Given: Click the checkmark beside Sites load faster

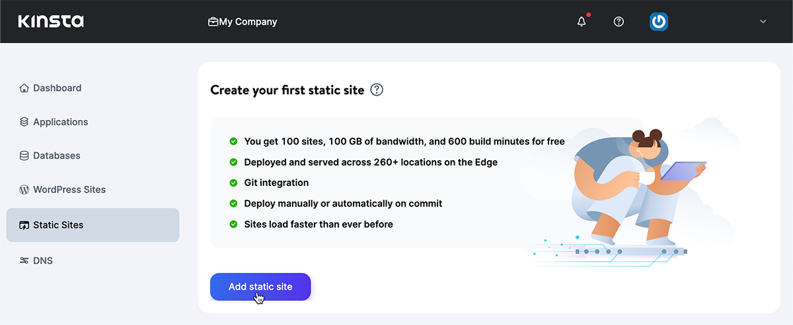Looking at the screenshot, I should point(233,224).
